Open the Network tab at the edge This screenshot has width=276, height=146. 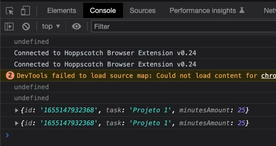pyautogui.click(x=270, y=11)
